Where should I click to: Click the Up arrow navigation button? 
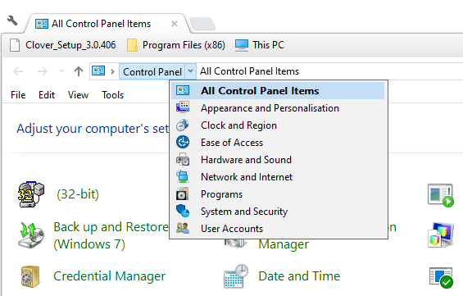click(78, 71)
